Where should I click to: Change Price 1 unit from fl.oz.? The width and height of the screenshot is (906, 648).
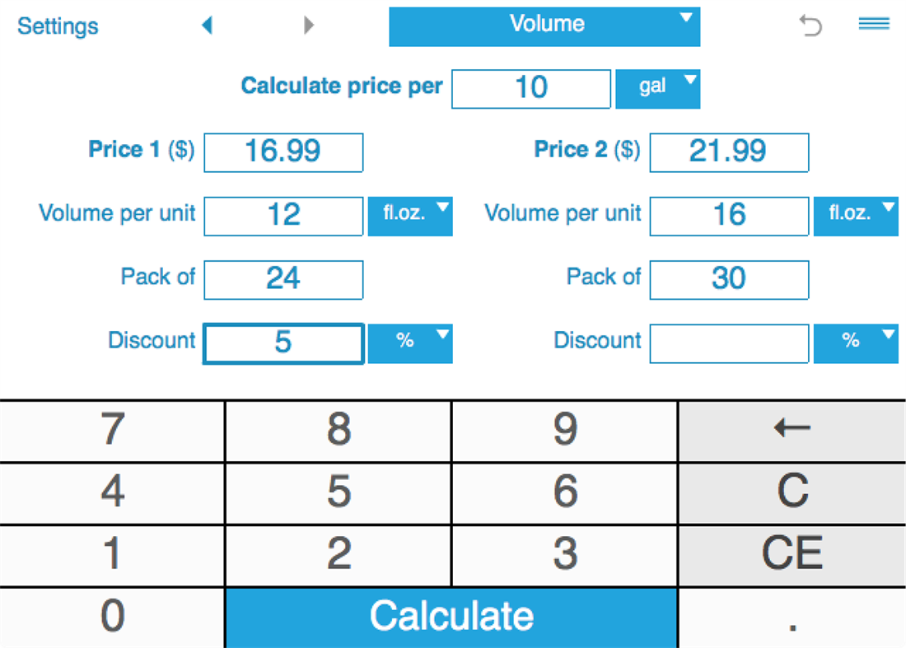click(x=410, y=216)
